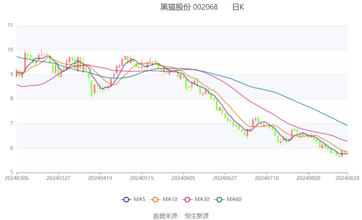Toggle the MA30 legend marker

click(187, 200)
